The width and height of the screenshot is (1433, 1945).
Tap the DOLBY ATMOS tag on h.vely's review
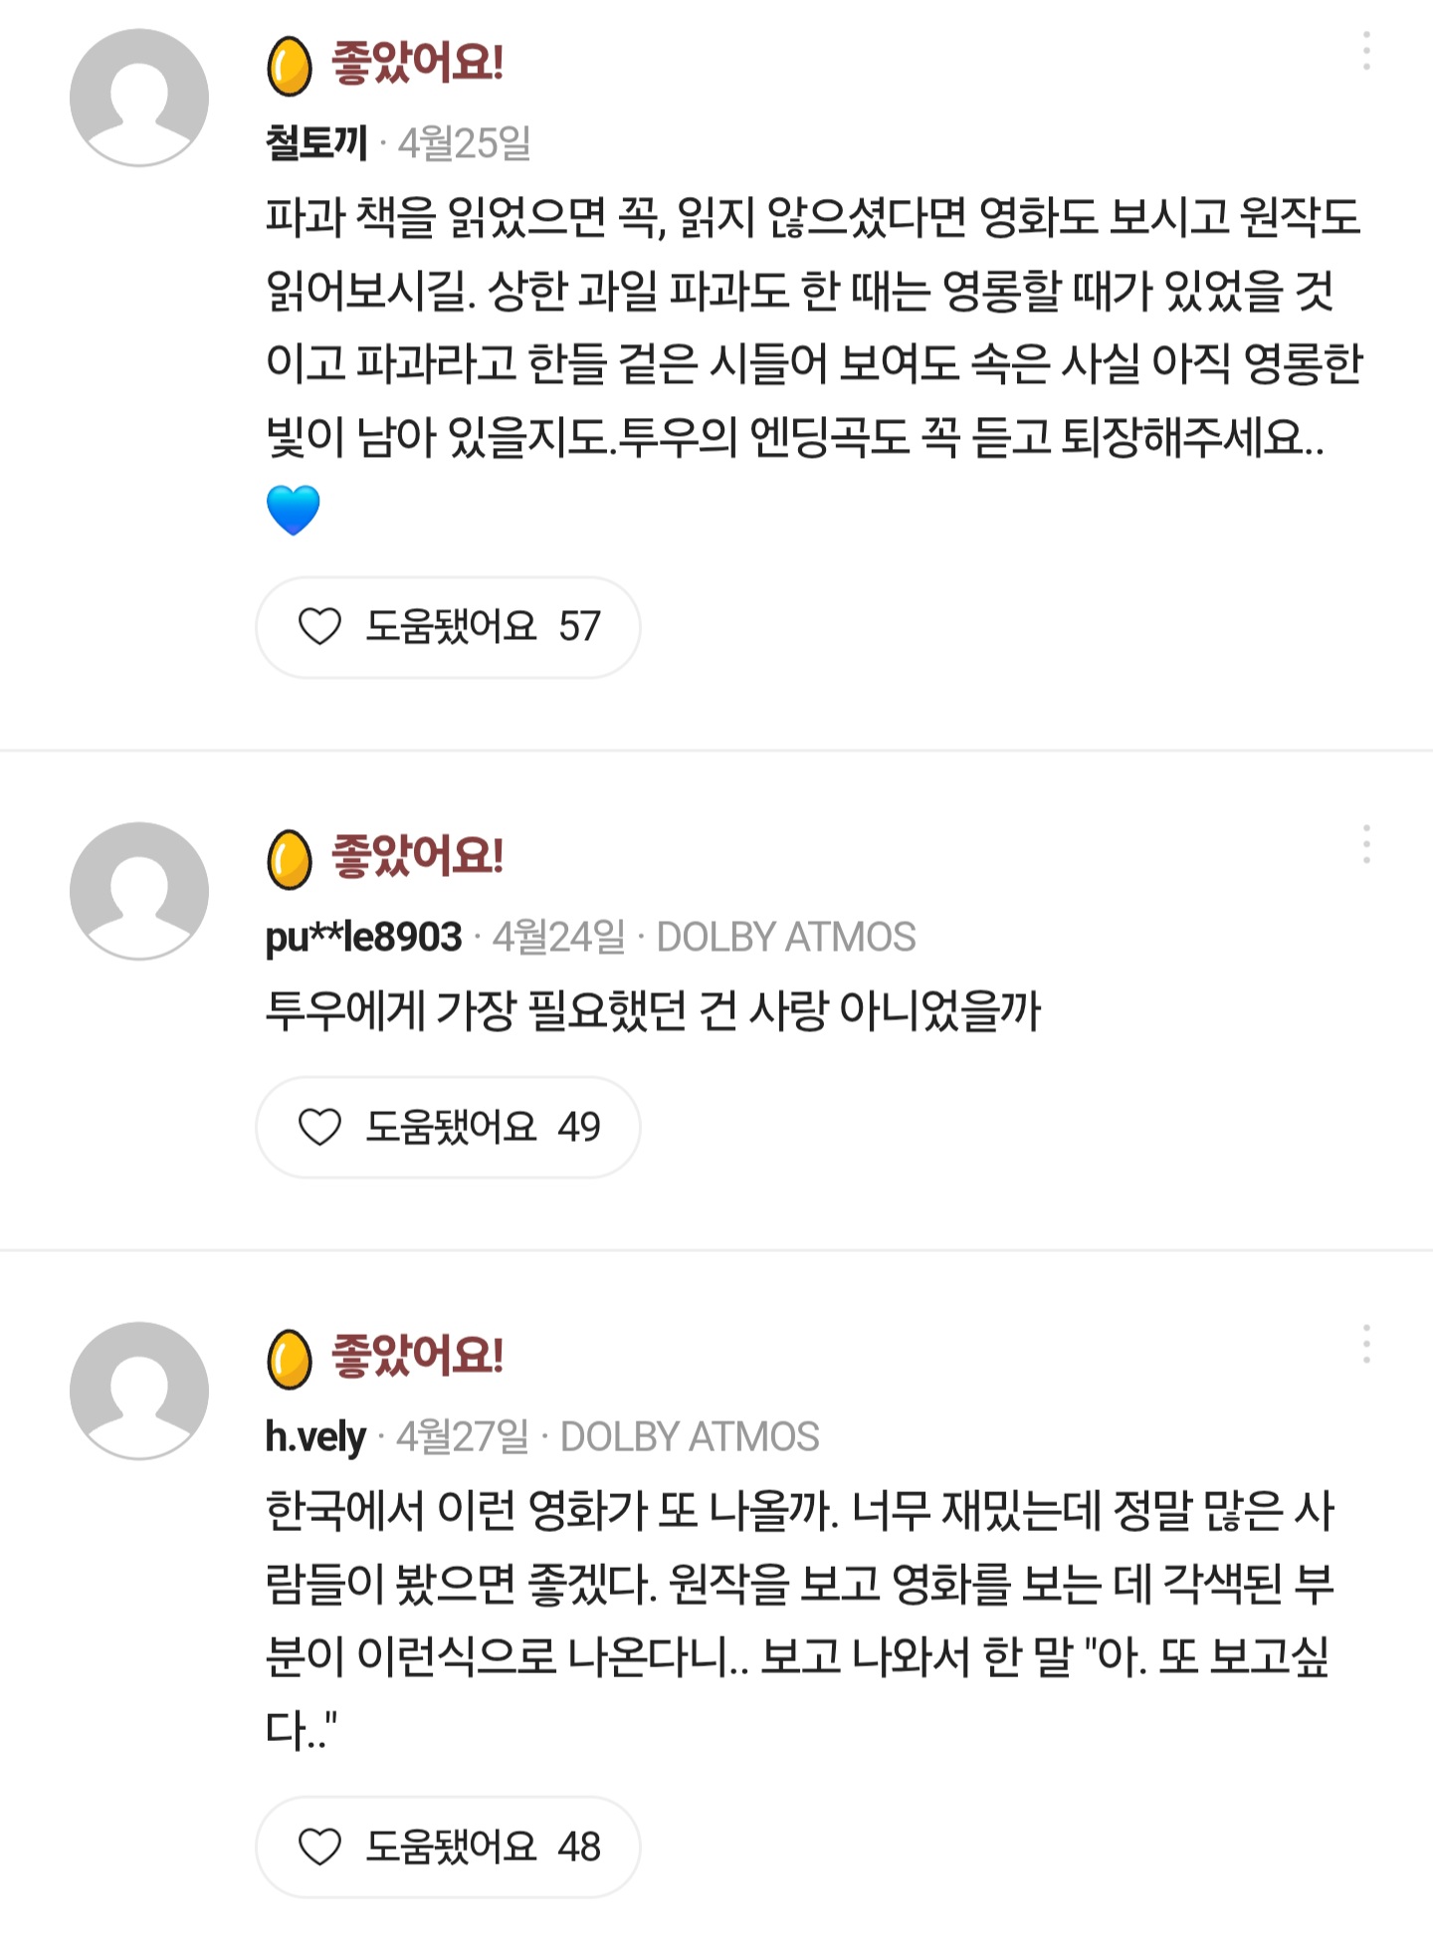point(690,1436)
